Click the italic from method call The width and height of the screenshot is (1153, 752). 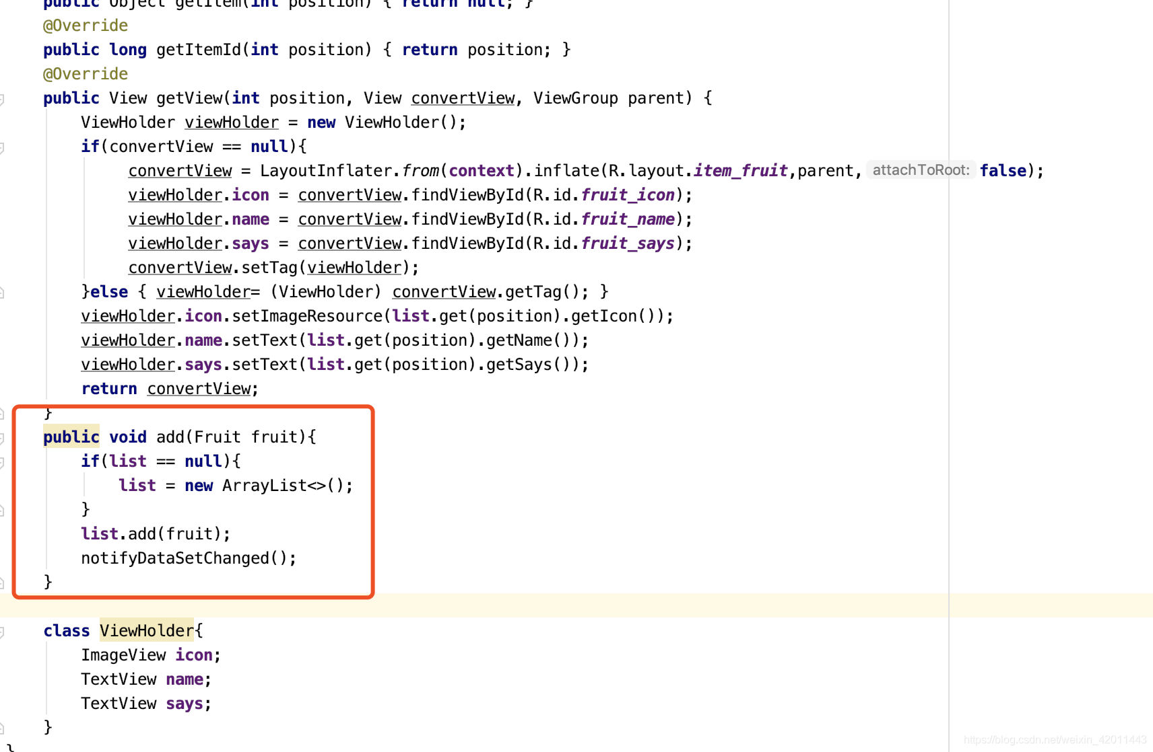(421, 171)
